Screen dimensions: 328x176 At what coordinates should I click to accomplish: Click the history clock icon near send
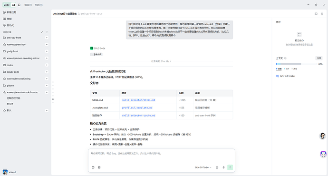pos(217,167)
